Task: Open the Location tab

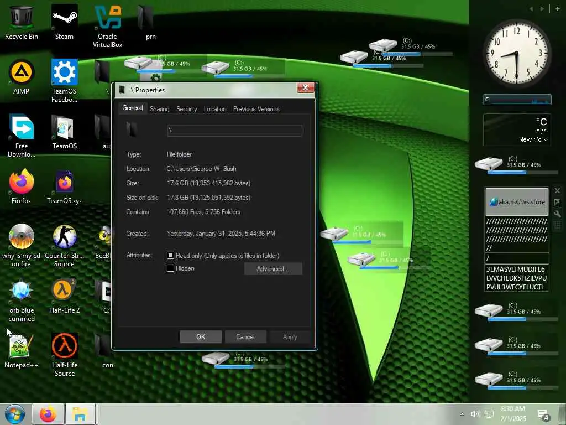Action: 215,109
